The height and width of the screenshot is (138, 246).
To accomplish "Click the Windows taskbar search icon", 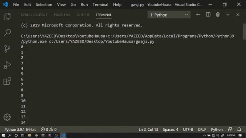I will click(10, 135).
